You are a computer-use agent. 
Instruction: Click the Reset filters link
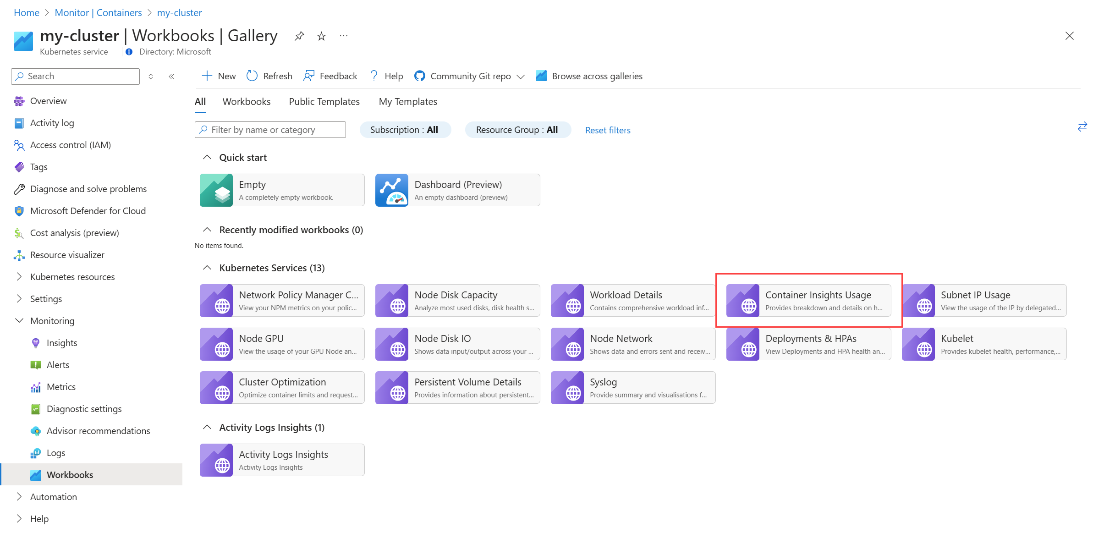[x=607, y=130]
